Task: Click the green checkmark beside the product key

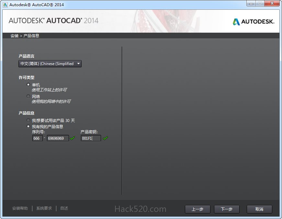Action: [105, 138]
